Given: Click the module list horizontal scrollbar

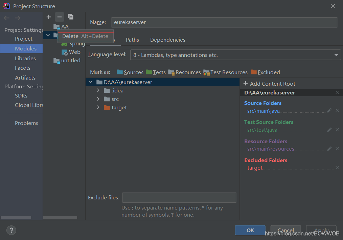Looking at the screenshot, I should 60,218.
